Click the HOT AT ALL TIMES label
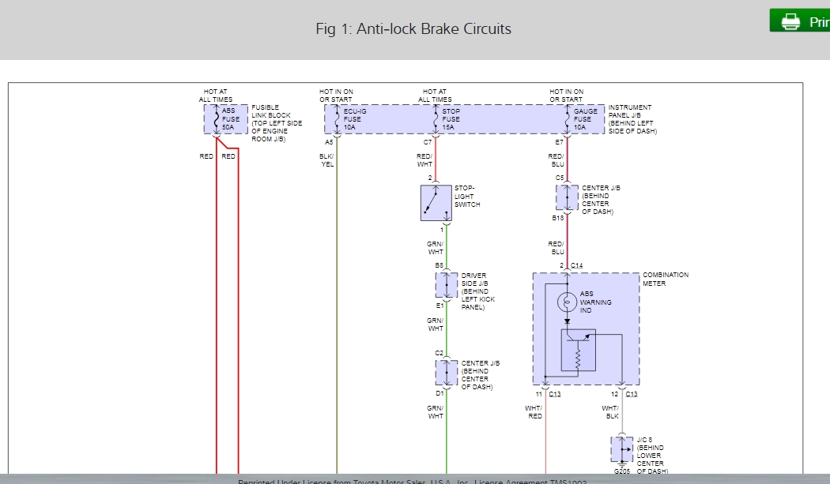 [x=215, y=96]
